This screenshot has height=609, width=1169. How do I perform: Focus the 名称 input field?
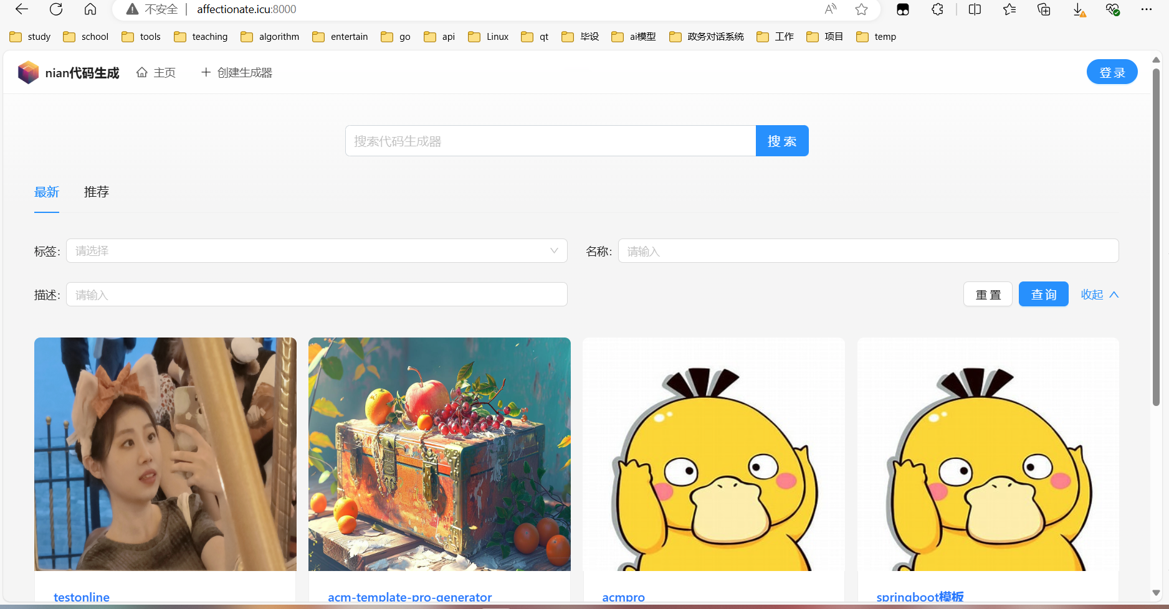(x=869, y=251)
